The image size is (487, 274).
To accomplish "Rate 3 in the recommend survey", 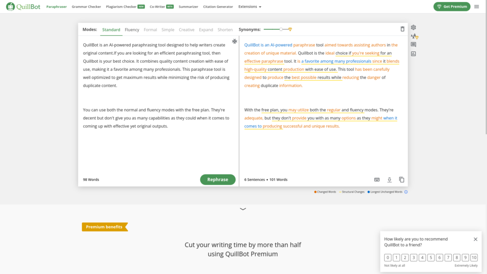I will coord(414,257).
